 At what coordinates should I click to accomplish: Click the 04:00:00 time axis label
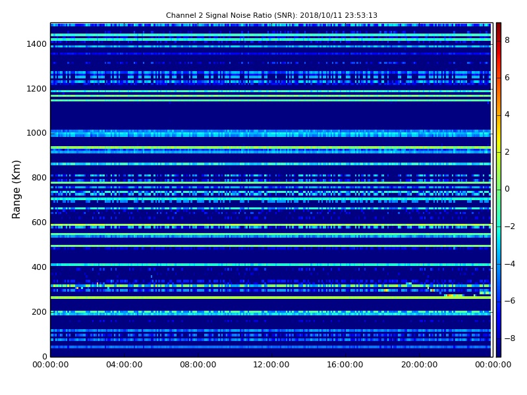tap(124, 365)
